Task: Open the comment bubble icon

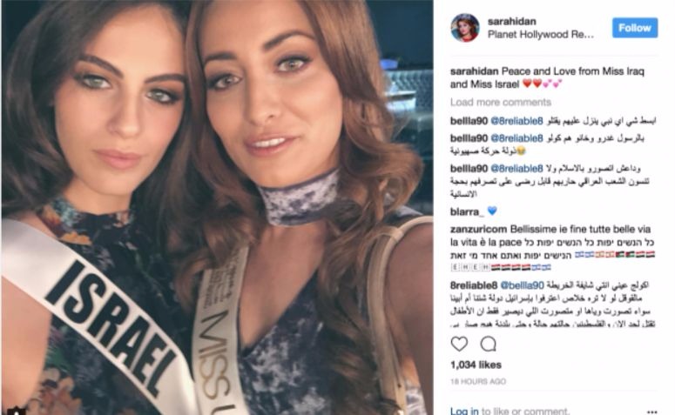Action: point(488,344)
